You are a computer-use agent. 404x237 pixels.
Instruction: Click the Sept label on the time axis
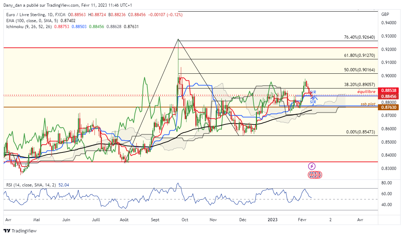point(155,220)
